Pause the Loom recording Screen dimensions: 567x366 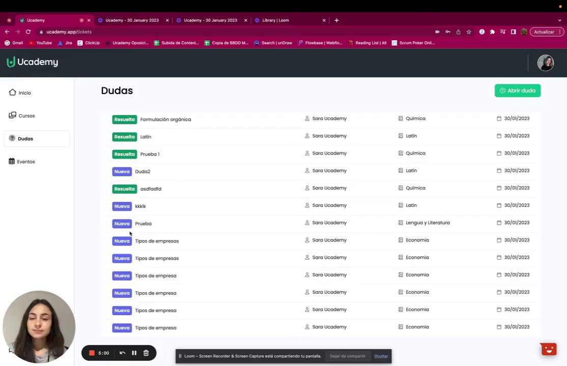pyautogui.click(x=134, y=353)
